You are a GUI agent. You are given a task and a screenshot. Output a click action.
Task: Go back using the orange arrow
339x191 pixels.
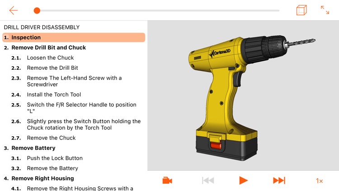(14, 10)
